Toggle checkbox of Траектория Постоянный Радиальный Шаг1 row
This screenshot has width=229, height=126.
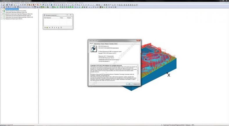click(x=3, y=16)
